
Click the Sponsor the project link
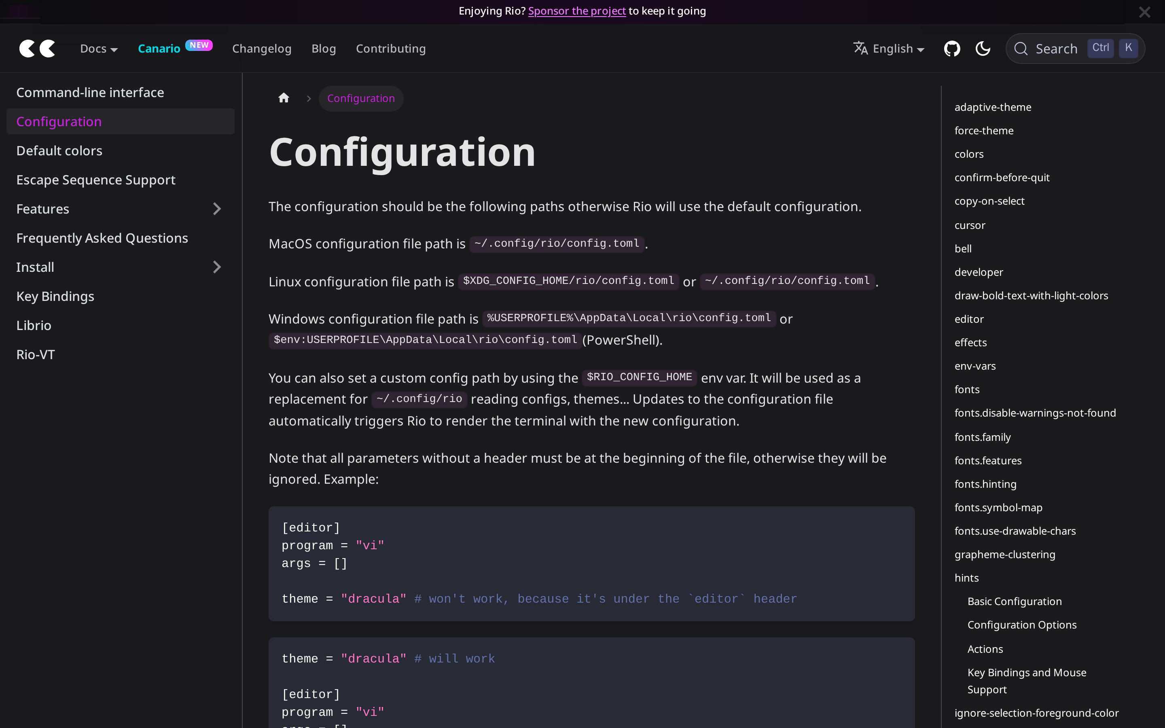coord(577,11)
